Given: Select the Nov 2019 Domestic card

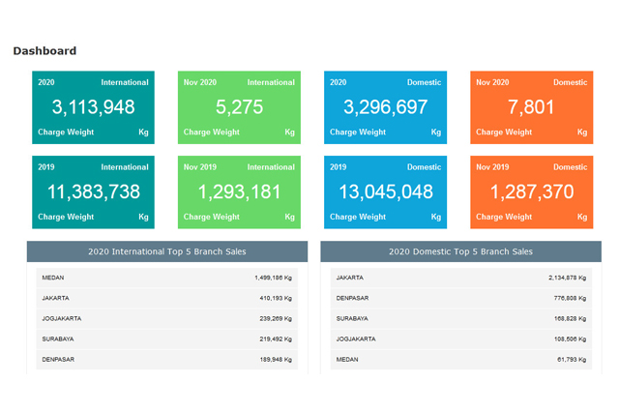Looking at the screenshot, I should 531,191.
